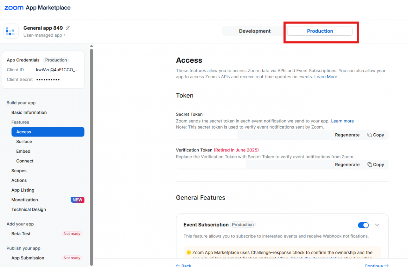Screen dimensions: 408x267
Task: Copy the Secret Token
Action: [x=376, y=135]
